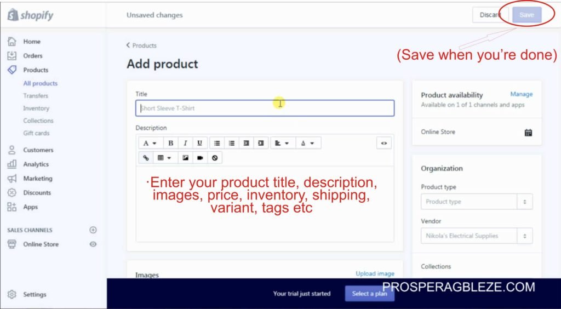Screen dimensions: 561x309
Task: Click the Select a plan button
Action: [369, 294]
